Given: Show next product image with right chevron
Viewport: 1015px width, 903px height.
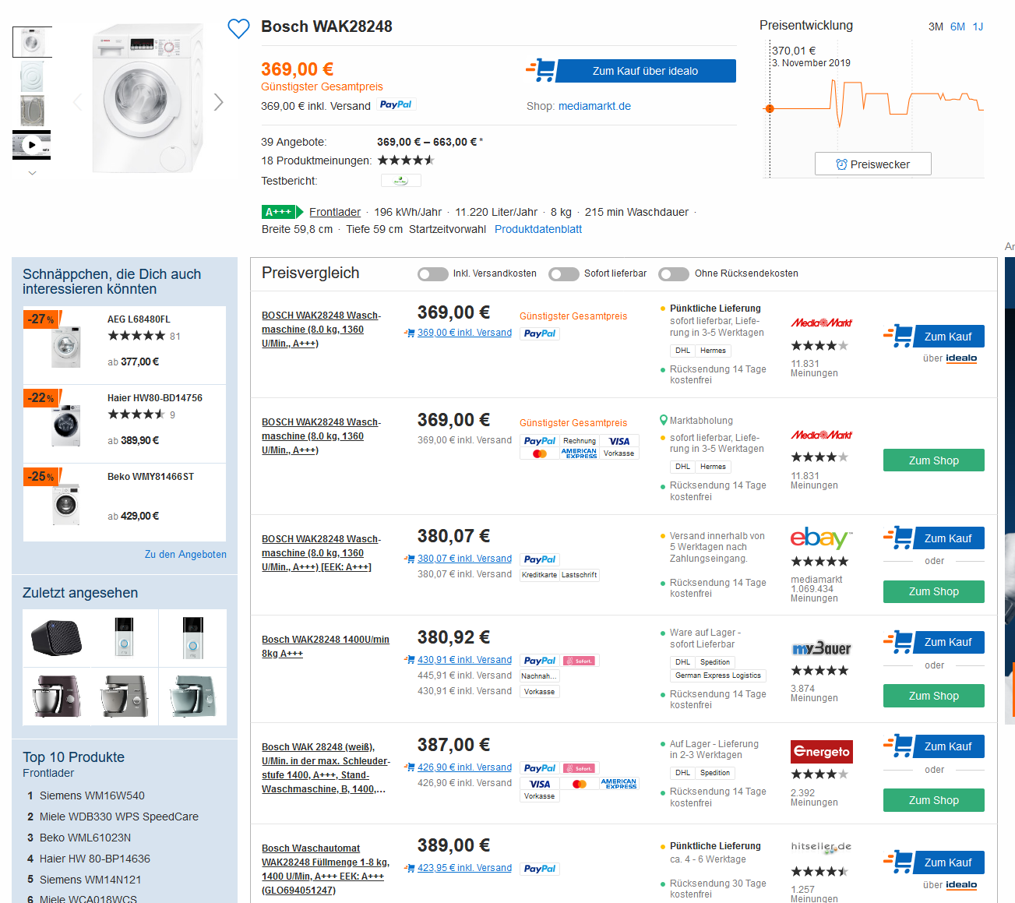Looking at the screenshot, I should (x=219, y=102).
